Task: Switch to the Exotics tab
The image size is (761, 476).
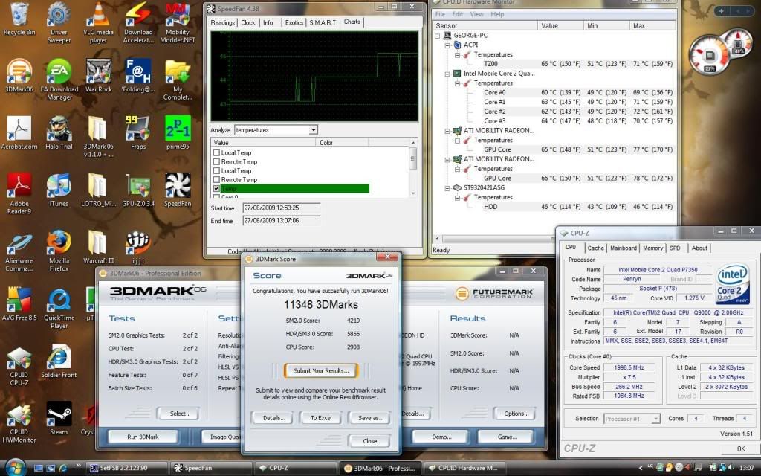Action: click(294, 22)
